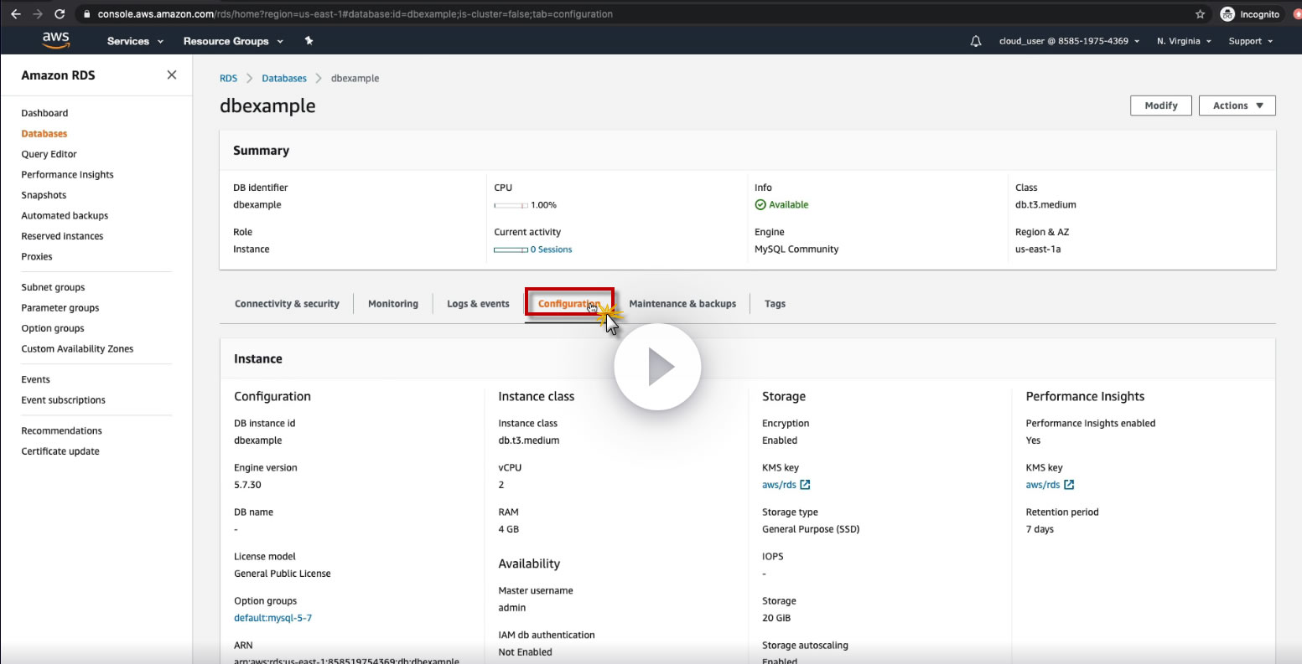This screenshot has width=1302, height=664.
Task: Click the 7 days retention period value
Action: click(1040, 529)
